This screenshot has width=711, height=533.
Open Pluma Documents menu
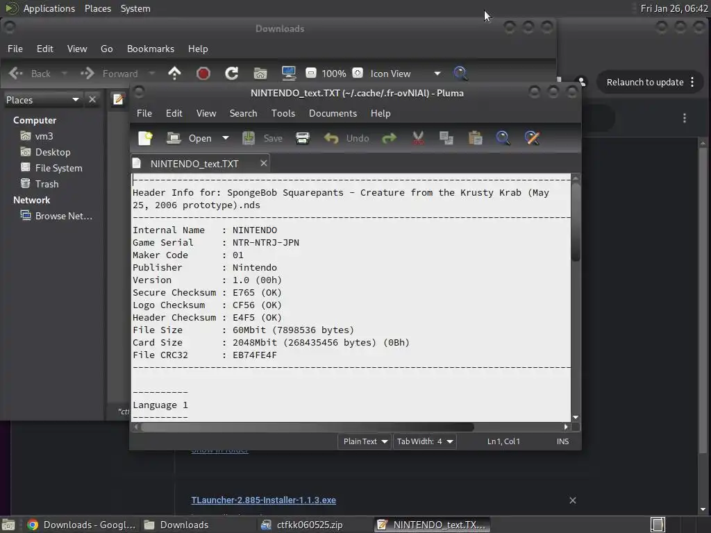click(333, 113)
